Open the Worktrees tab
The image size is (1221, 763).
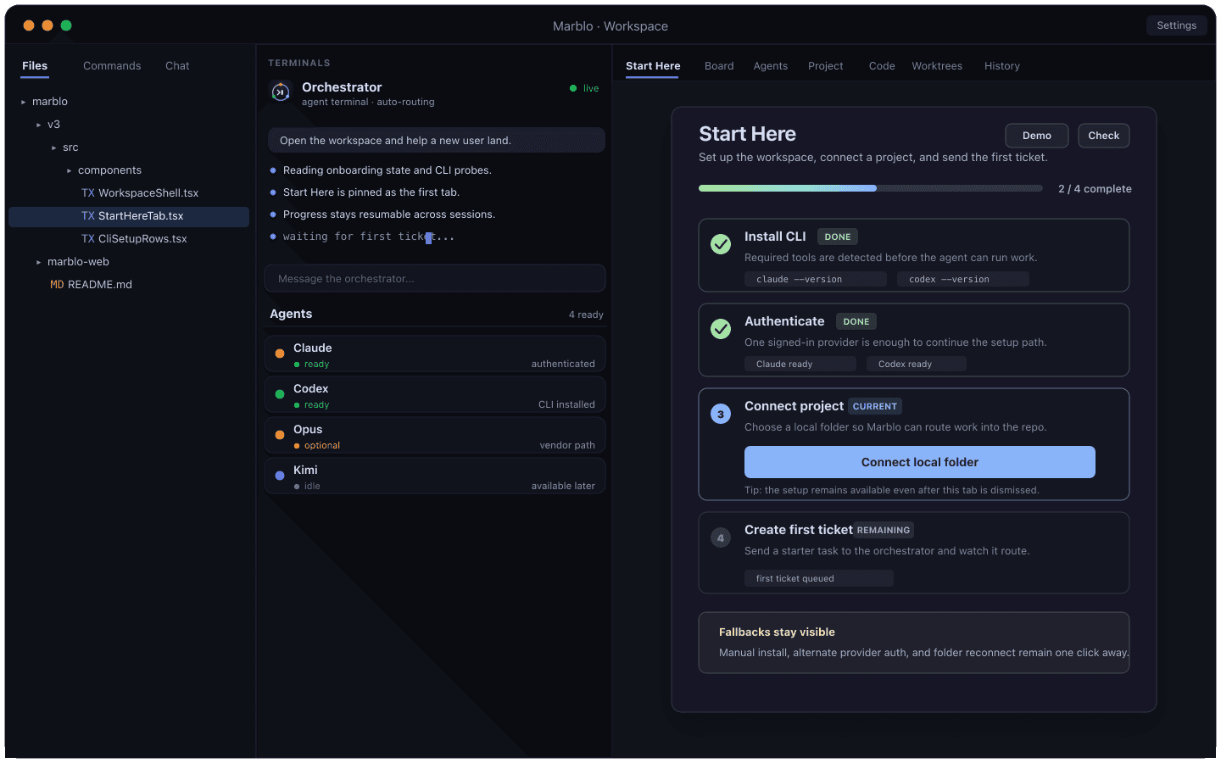[937, 66]
